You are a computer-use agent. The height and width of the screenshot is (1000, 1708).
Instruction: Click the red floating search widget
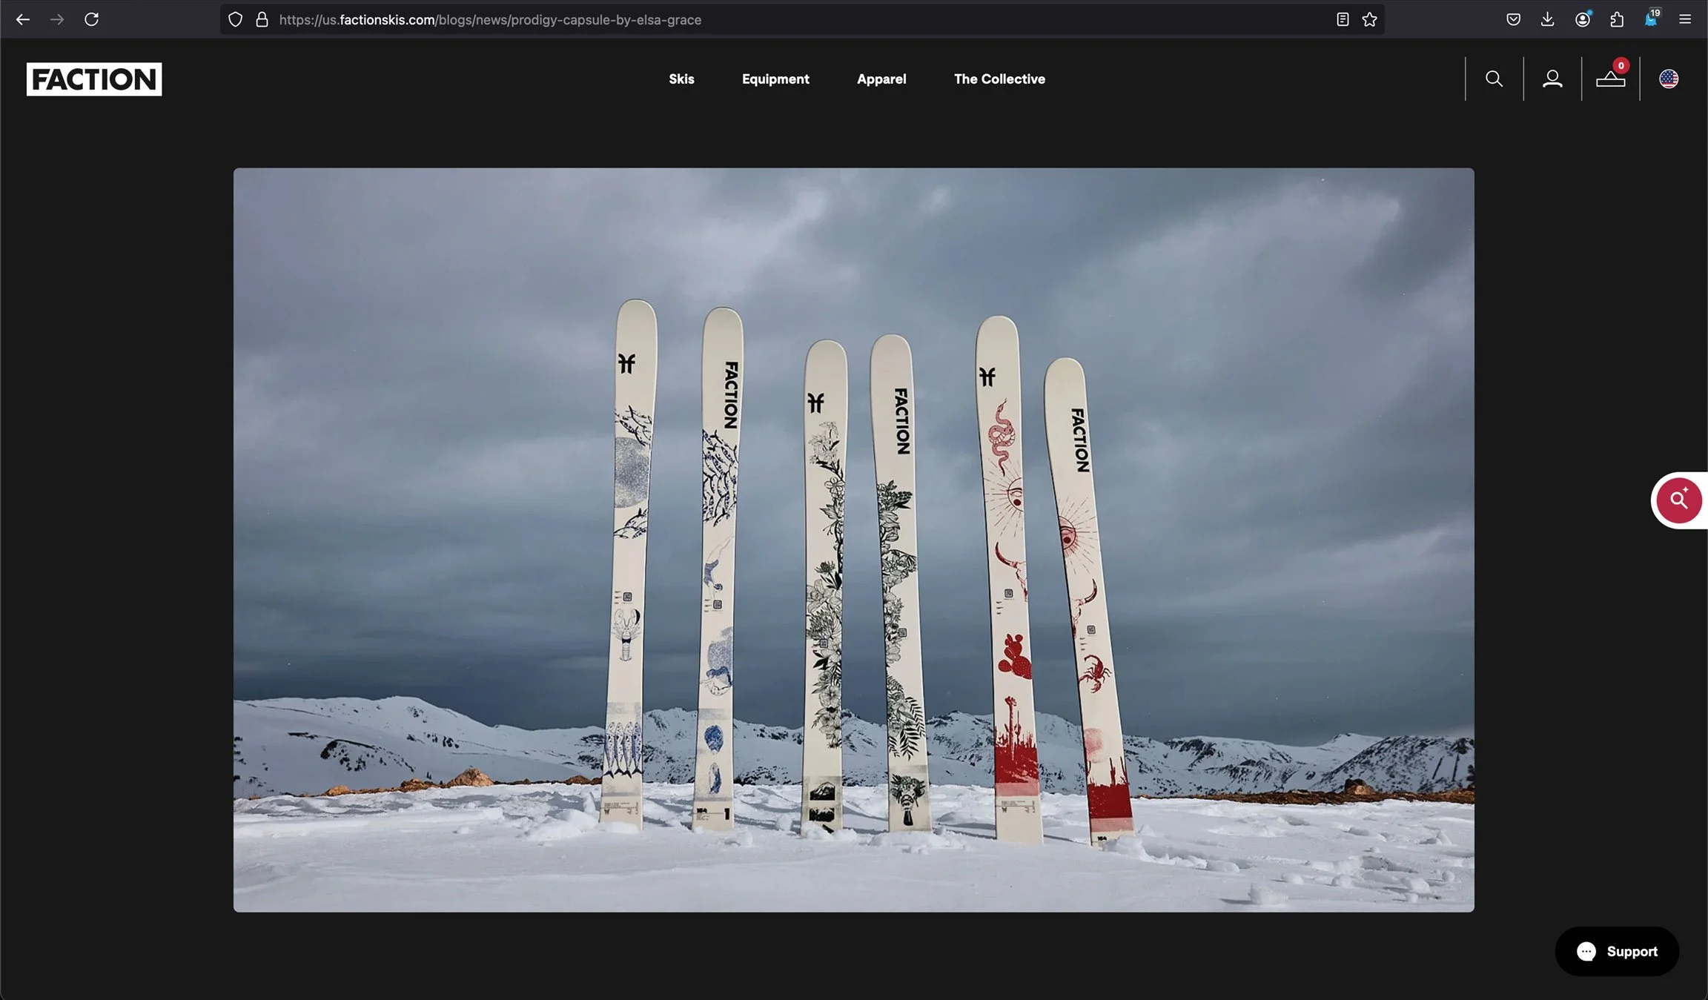pos(1679,500)
